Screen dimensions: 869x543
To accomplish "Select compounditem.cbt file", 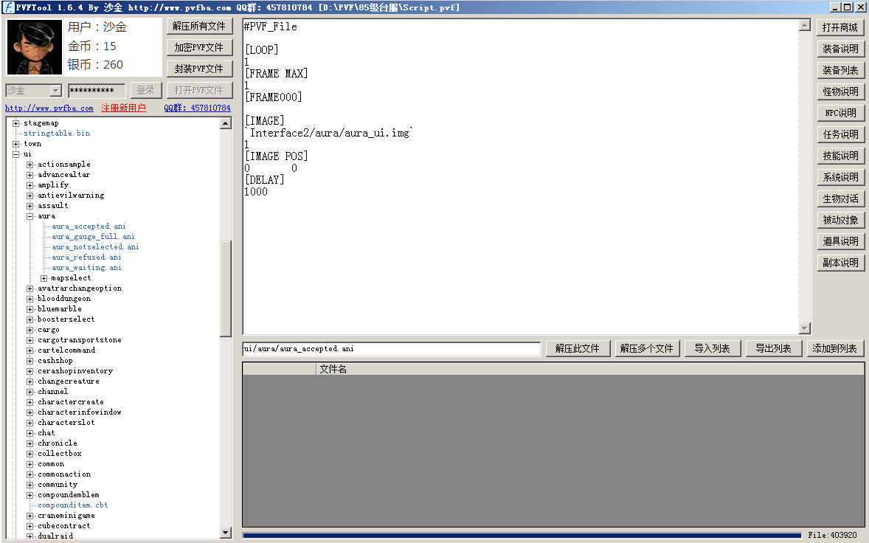I will [72, 505].
